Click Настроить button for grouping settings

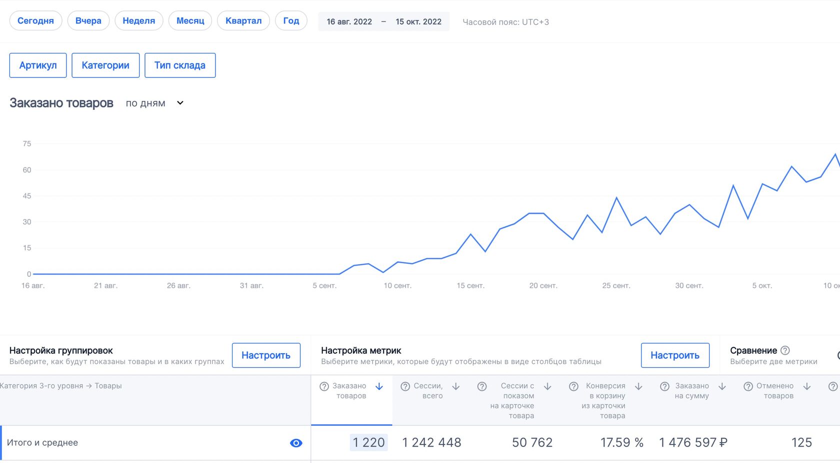click(x=266, y=355)
